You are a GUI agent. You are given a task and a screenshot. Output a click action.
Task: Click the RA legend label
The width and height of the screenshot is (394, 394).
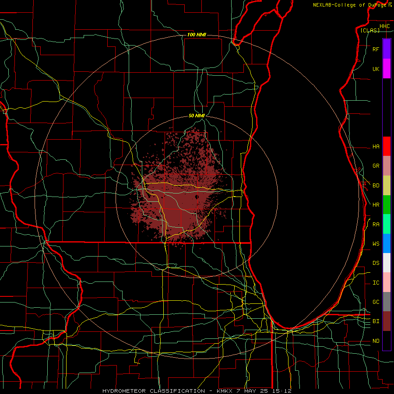click(376, 225)
